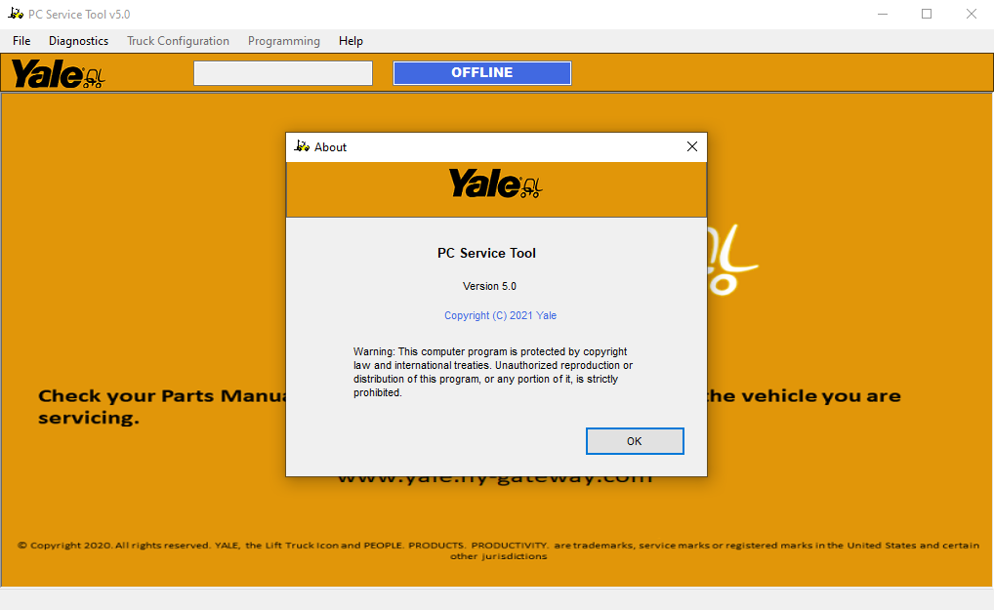Open the Truck Configuration menu
Screen dimensions: 994x610
tap(178, 41)
